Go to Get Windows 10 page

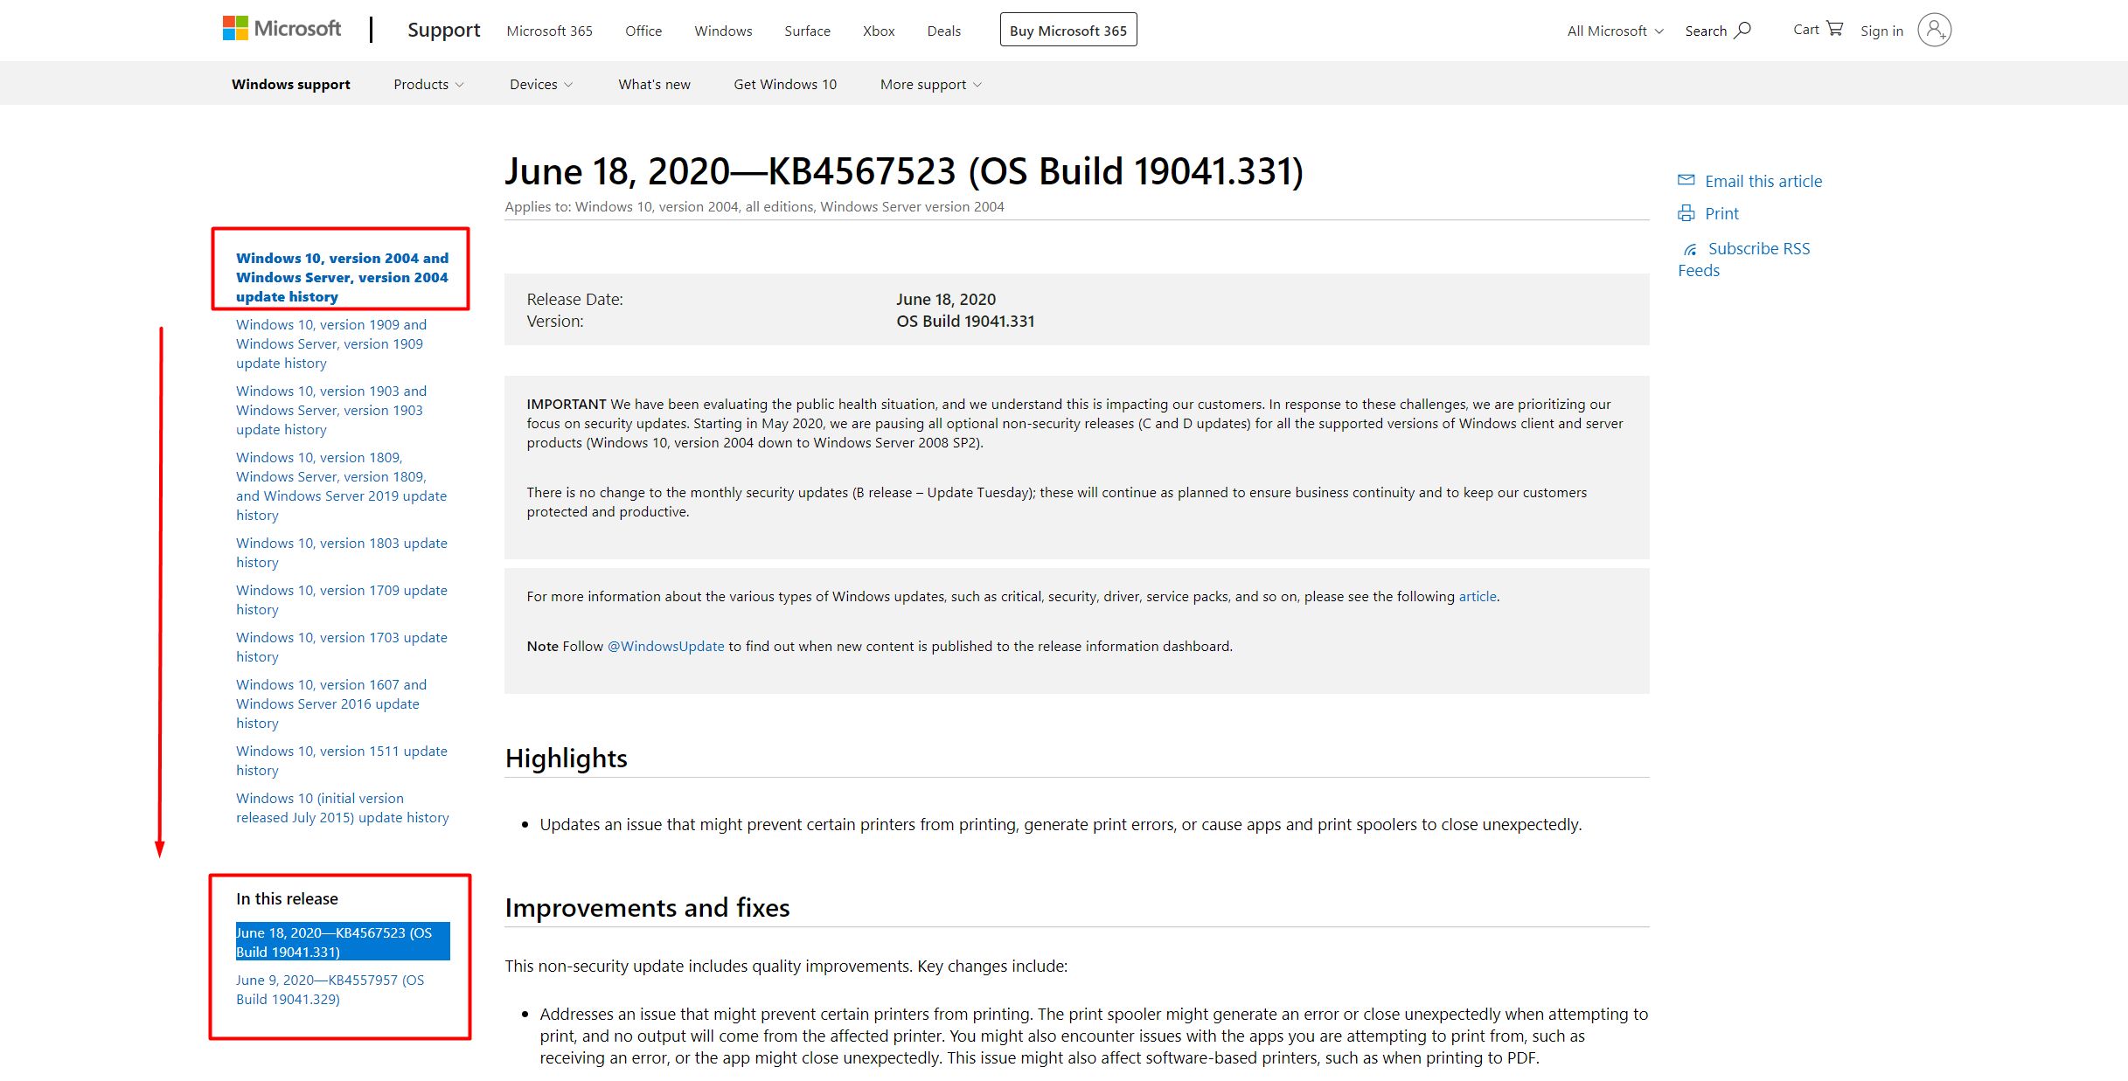784,84
